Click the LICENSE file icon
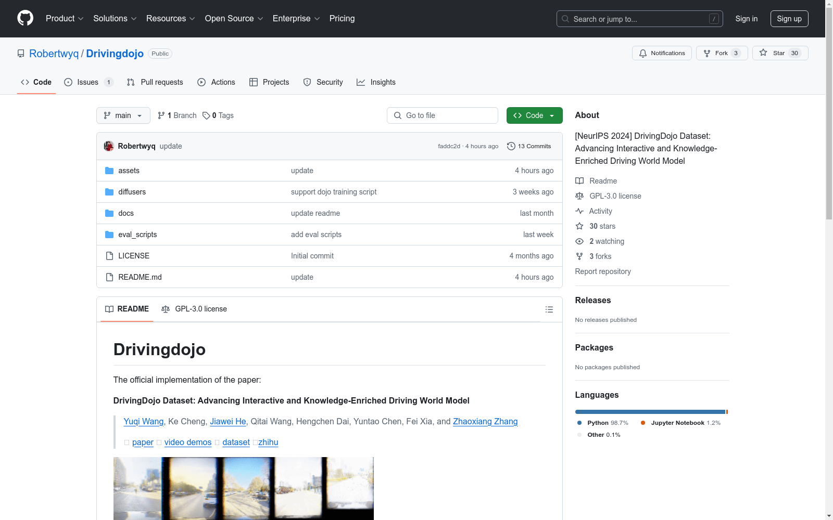 (x=109, y=256)
